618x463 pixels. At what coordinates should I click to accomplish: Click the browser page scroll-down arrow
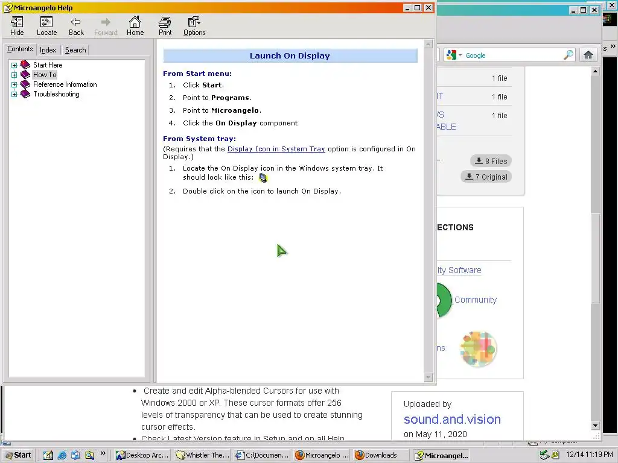pyautogui.click(x=596, y=426)
